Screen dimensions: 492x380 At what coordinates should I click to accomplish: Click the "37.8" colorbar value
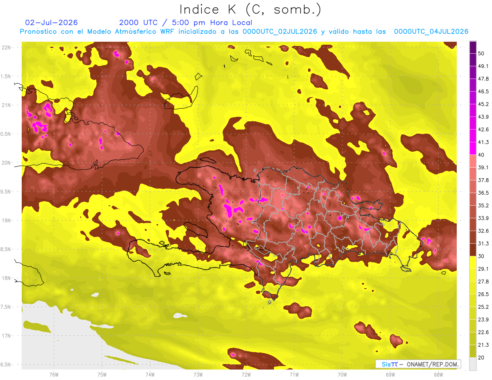(483, 180)
